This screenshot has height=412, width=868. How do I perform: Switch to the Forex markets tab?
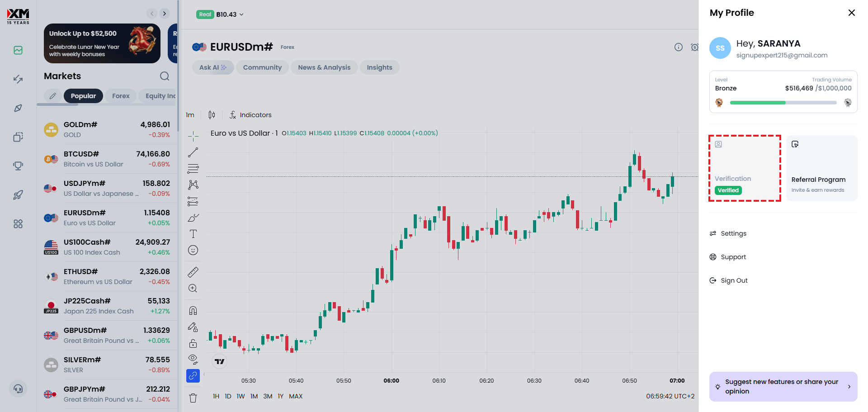pyautogui.click(x=121, y=96)
